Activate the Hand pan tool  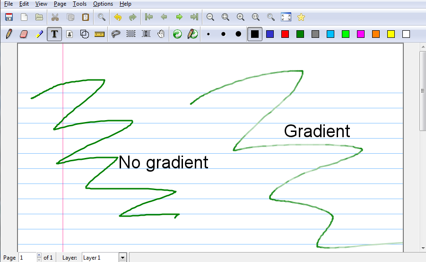point(161,34)
